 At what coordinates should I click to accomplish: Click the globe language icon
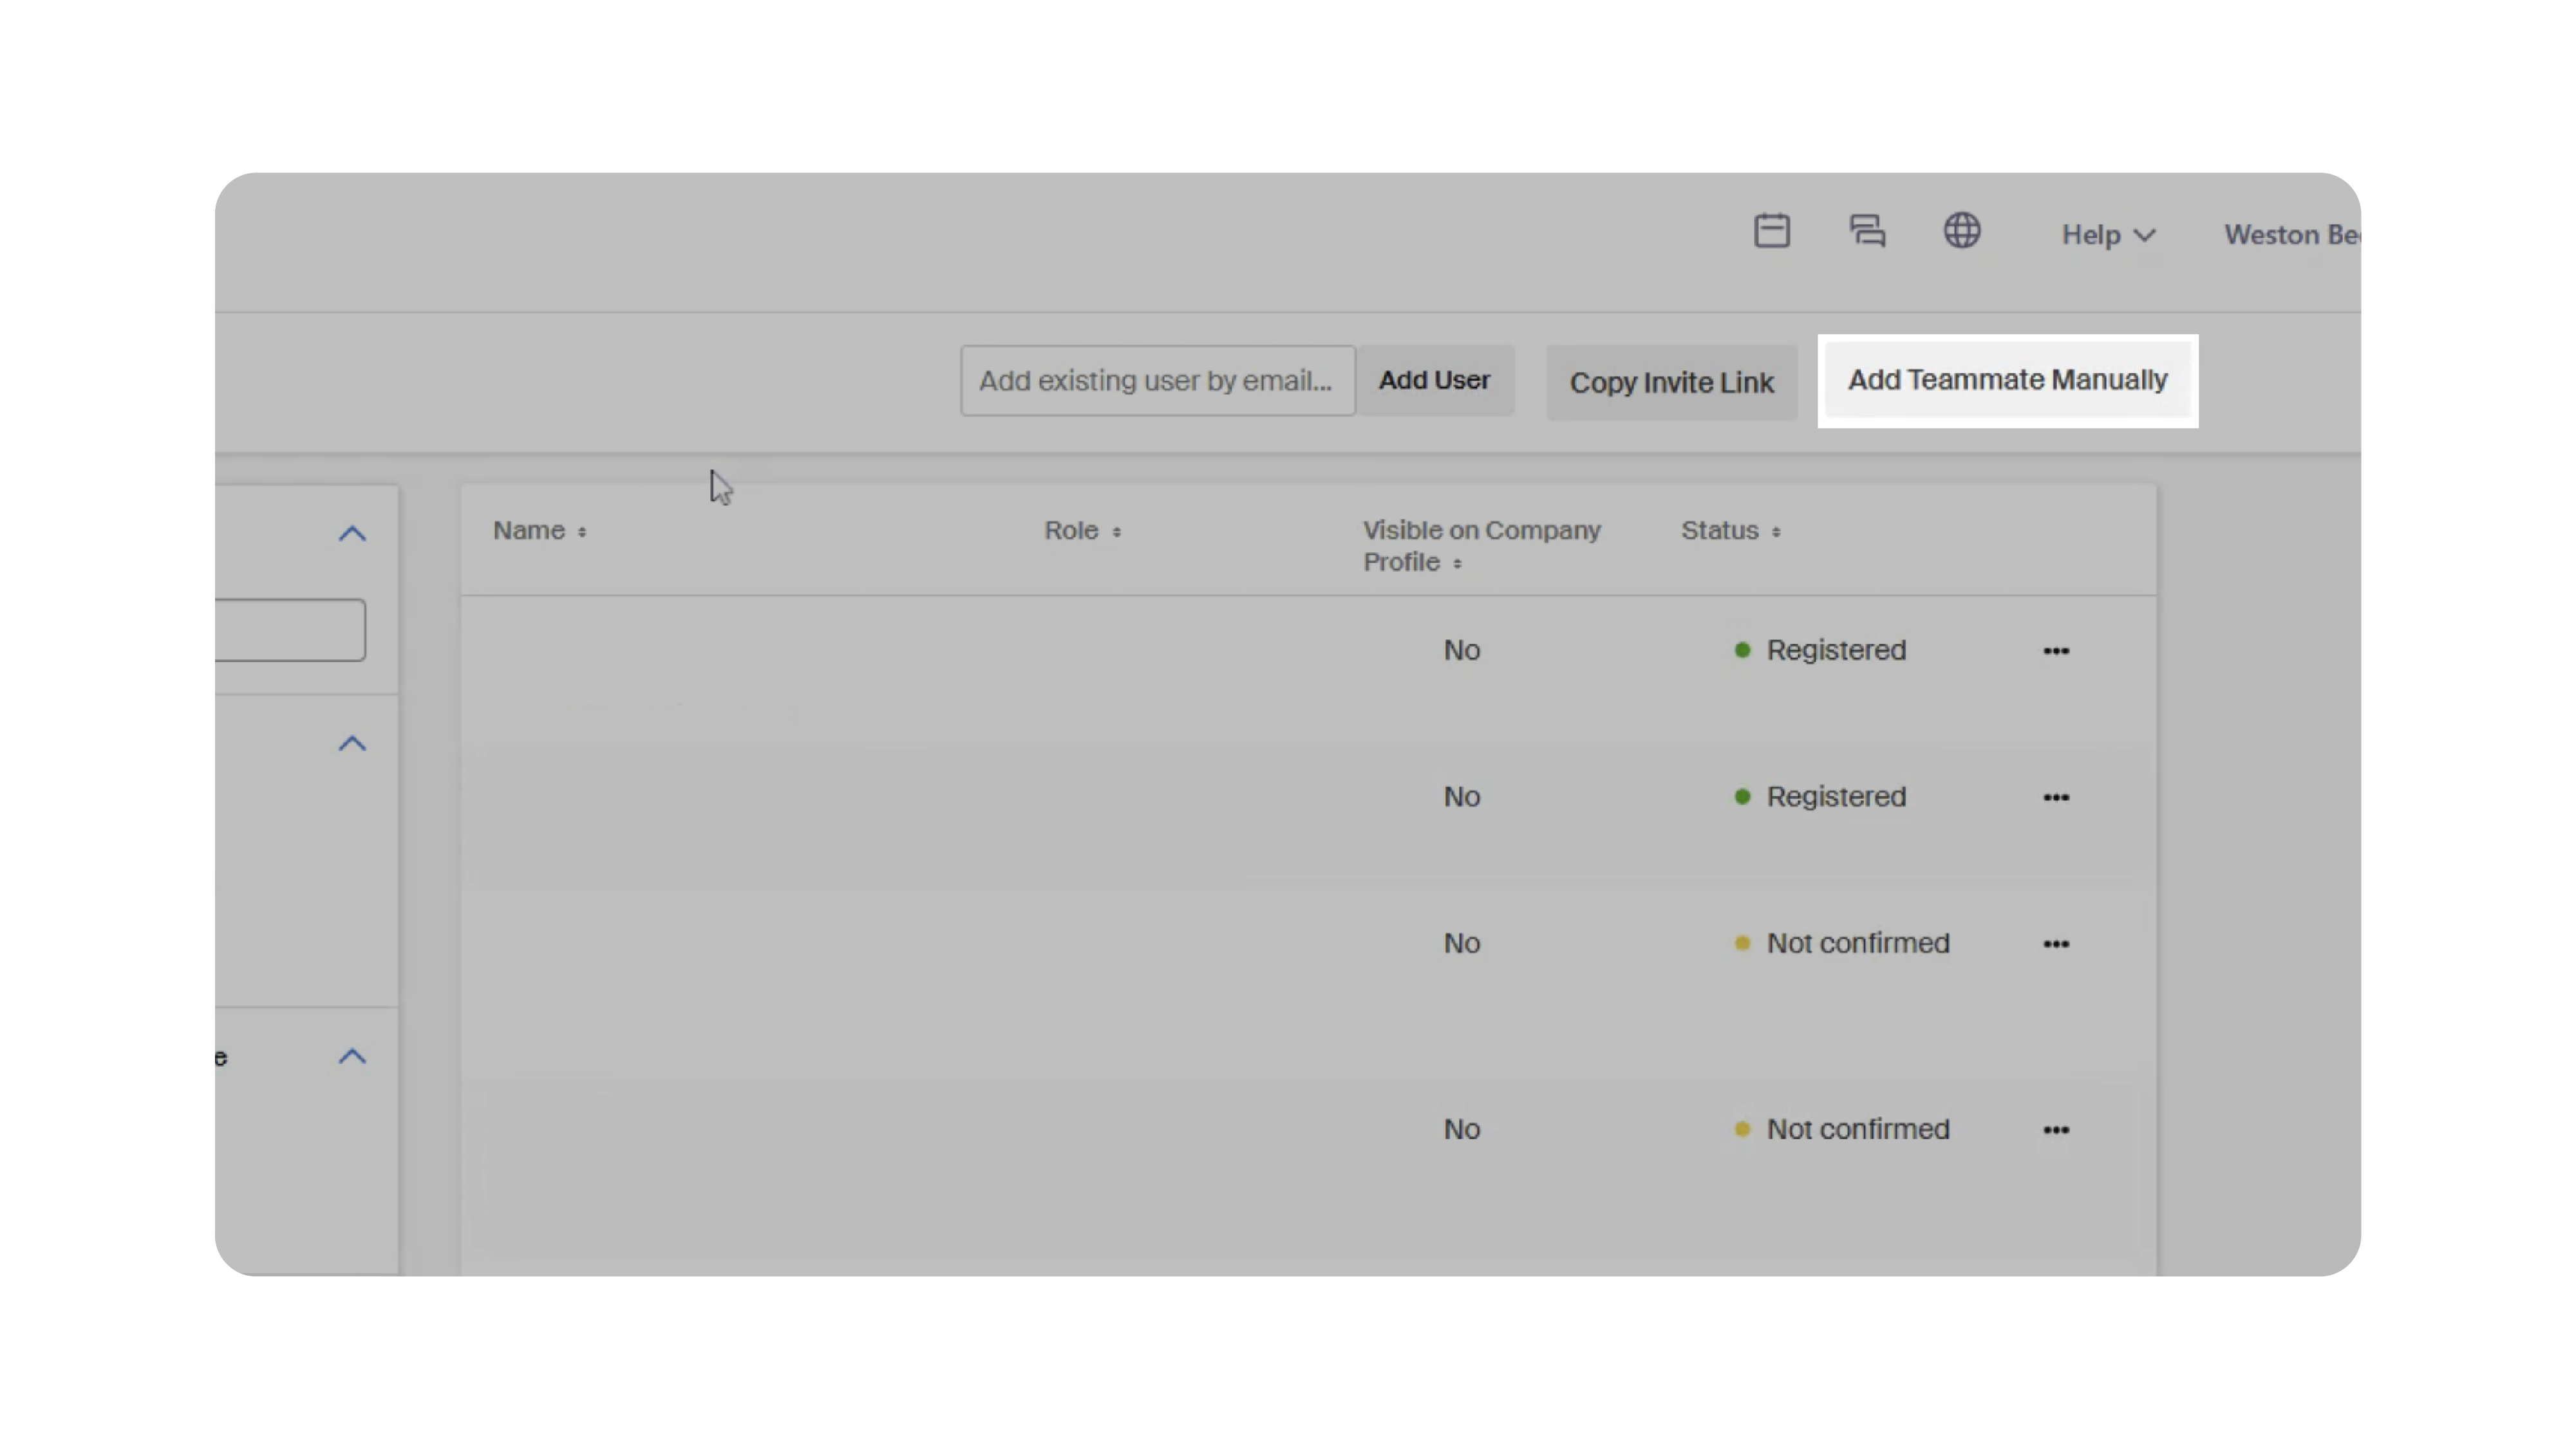point(1961,231)
